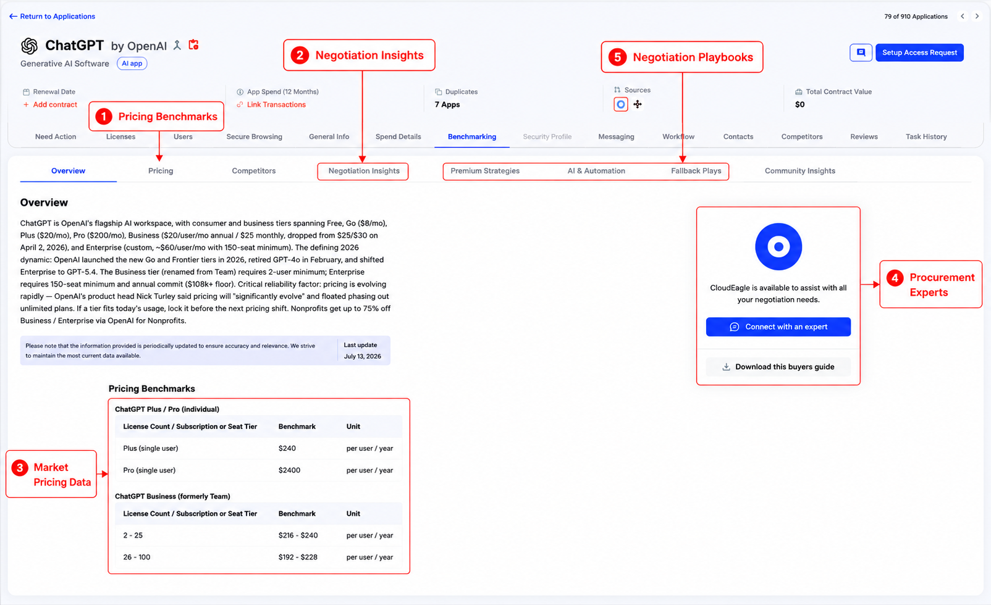This screenshot has height=605, width=991.
Task: Click the red clipboard icon near title
Action: (x=193, y=44)
